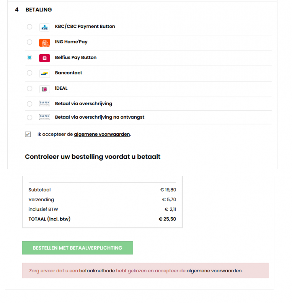Click the red Belfius logo icon
Image resolution: width=292 pixels, height=303 pixels.
pyautogui.click(x=44, y=58)
